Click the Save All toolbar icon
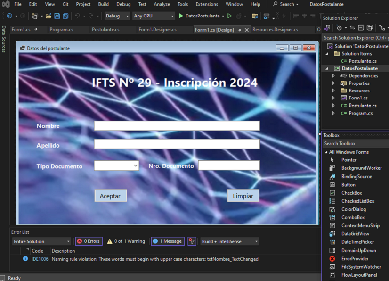This screenshot has width=389, height=281. 65,16
